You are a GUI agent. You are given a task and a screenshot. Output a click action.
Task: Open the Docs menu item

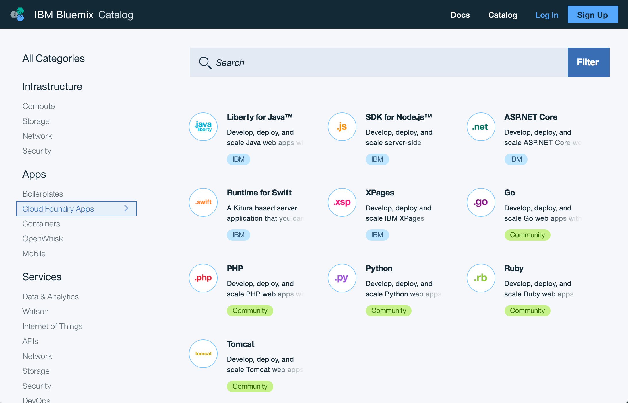pyautogui.click(x=460, y=15)
